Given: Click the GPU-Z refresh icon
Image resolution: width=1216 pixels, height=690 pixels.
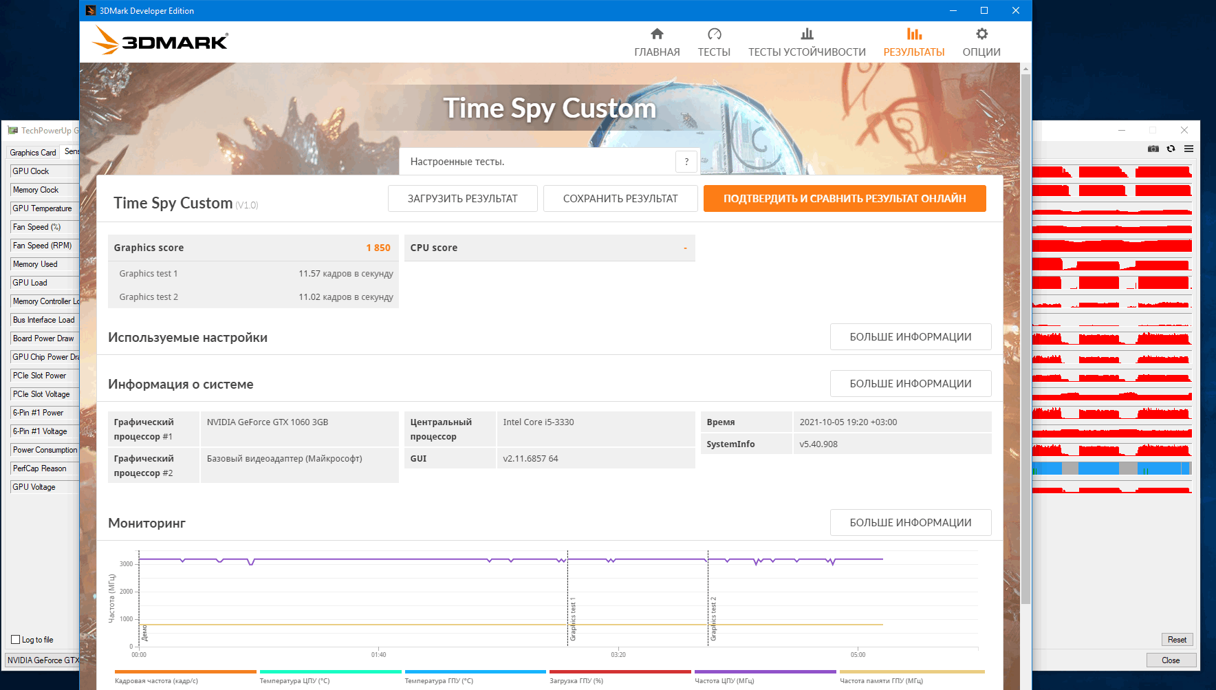Looking at the screenshot, I should pos(1171,149).
